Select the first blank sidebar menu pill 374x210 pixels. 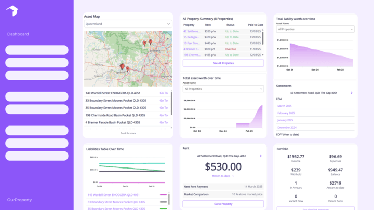point(37,50)
